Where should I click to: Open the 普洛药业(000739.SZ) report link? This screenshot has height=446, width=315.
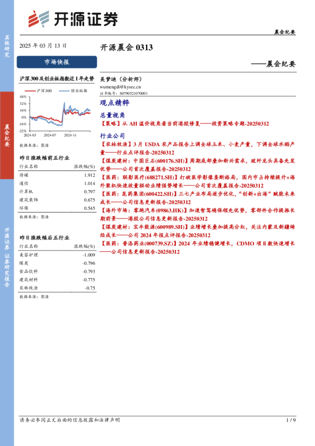[x=197, y=247]
